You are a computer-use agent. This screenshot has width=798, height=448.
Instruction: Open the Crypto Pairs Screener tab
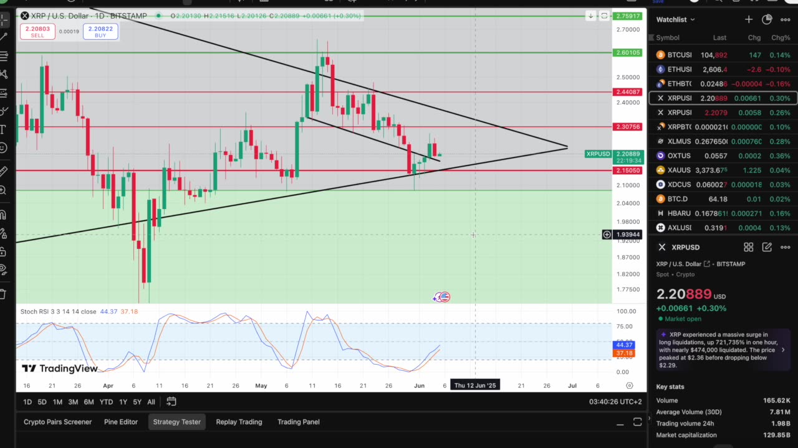pos(57,422)
